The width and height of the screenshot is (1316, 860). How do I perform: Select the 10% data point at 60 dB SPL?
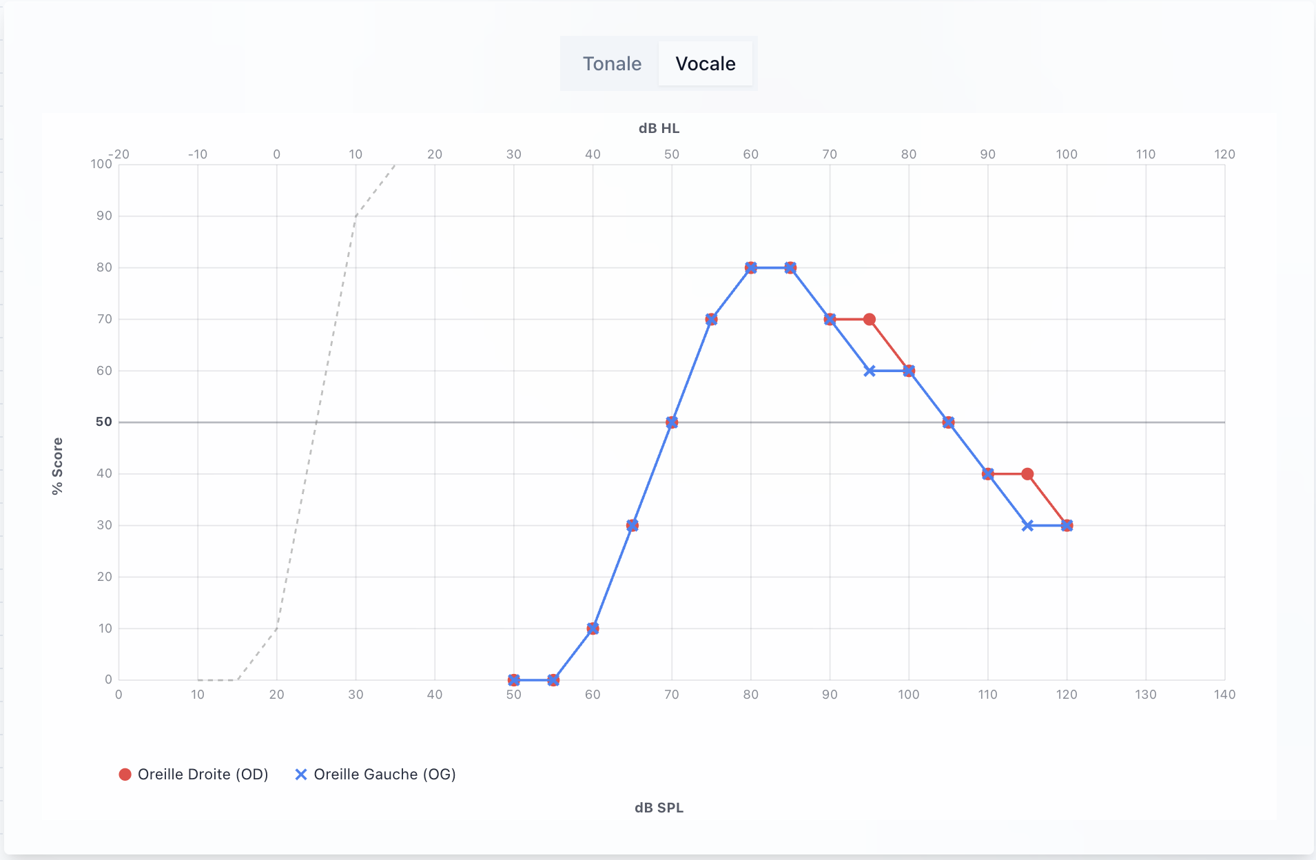[593, 628]
